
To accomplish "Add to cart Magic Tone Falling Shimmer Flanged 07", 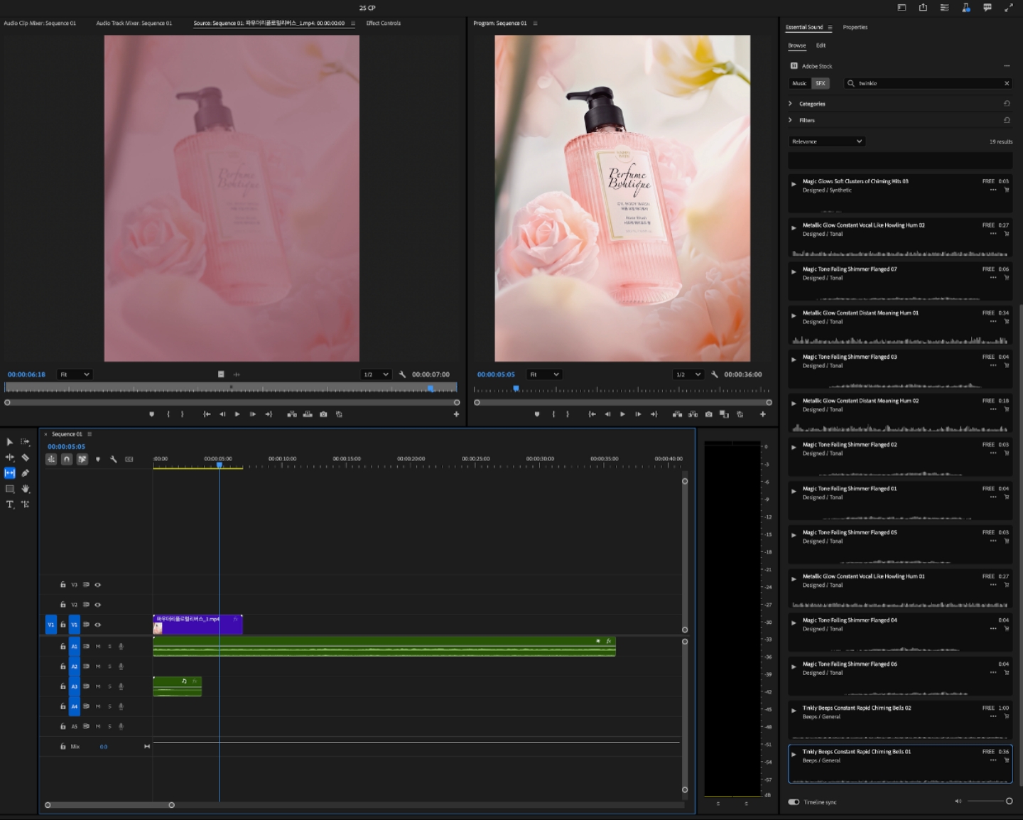I will [x=1007, y=278].
